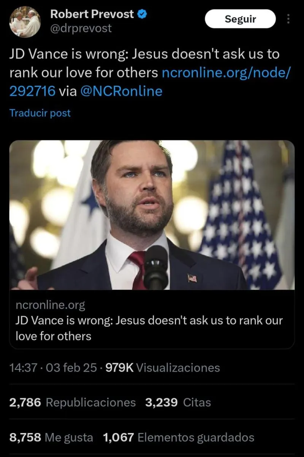Click the Robert Prevost display name

[x=92, y=14]
